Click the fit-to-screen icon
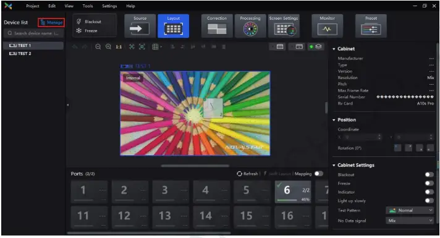Image resolution: width=440 pixels, height=238 pixels. pos(132,47)
